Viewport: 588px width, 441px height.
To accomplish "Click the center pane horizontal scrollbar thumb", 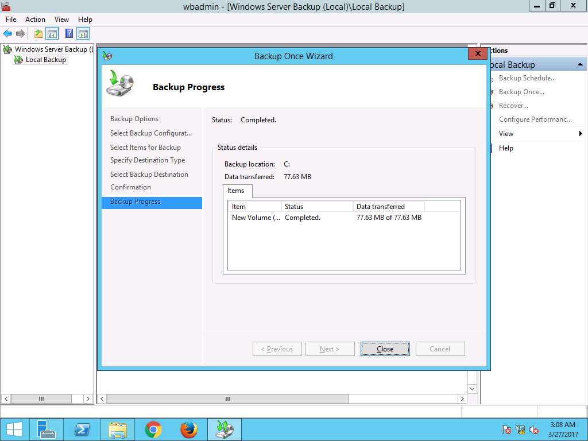I will (227, 399).
